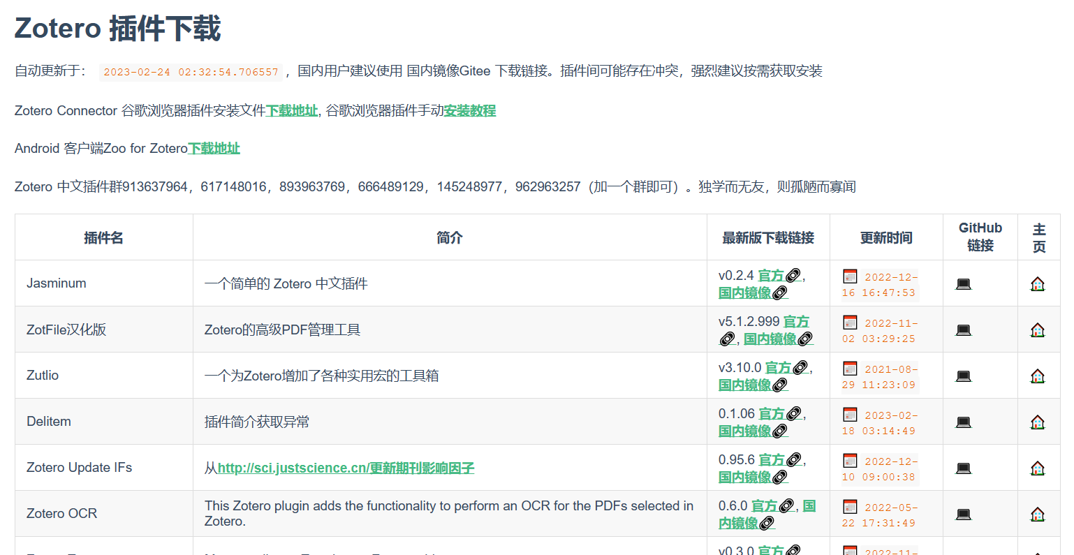Open Jasminum's GitHub repository laptop icon
Viewport: 1074px width, 555px height.
click(x=963, y=283)
